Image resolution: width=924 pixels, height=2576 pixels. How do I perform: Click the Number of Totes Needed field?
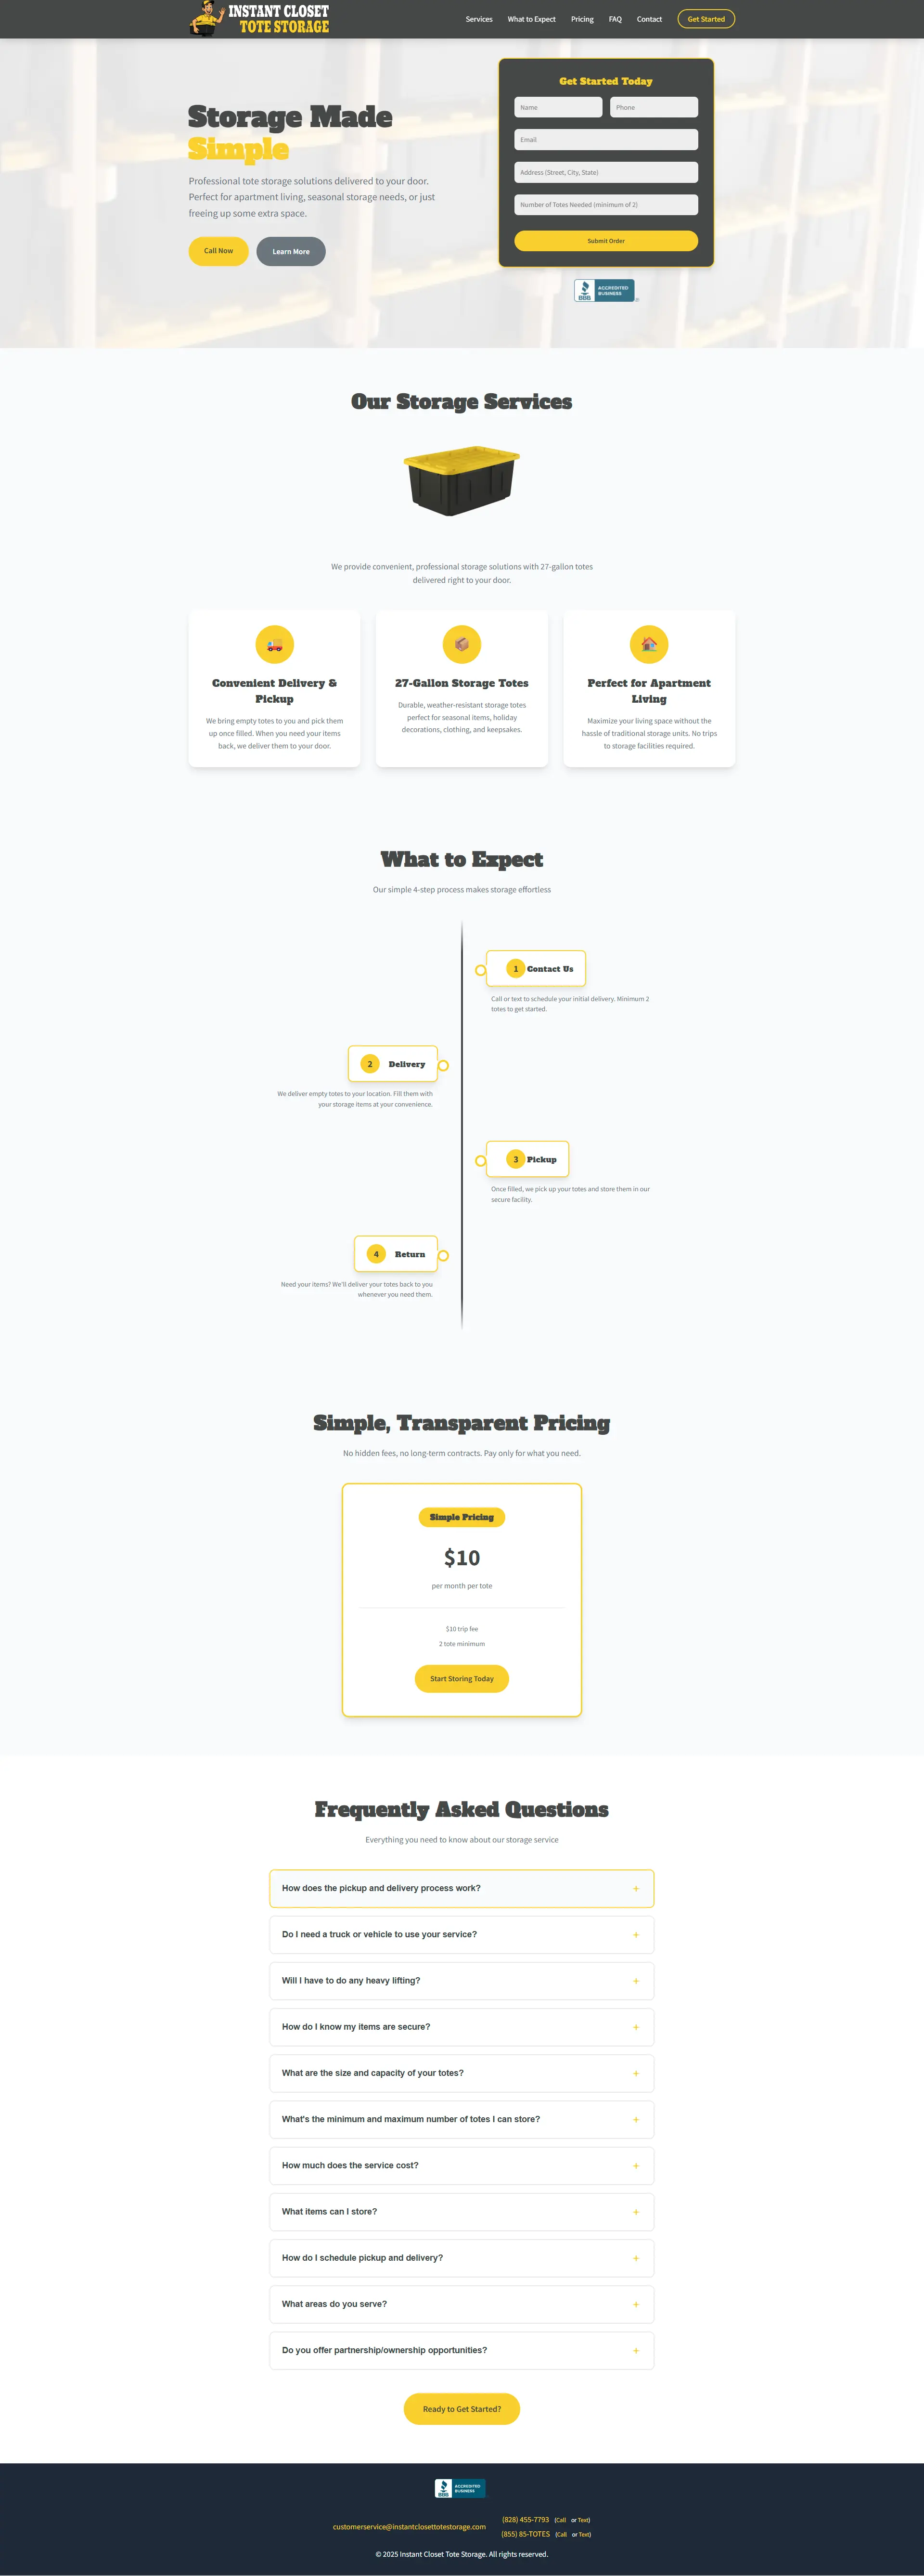(606, 205)
